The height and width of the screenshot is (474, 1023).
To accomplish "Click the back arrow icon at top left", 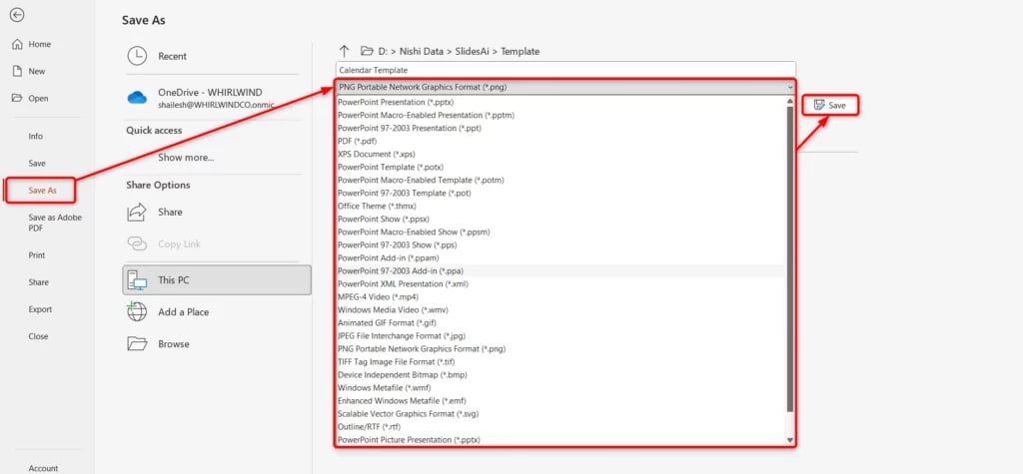I will [x=17, y=15].
